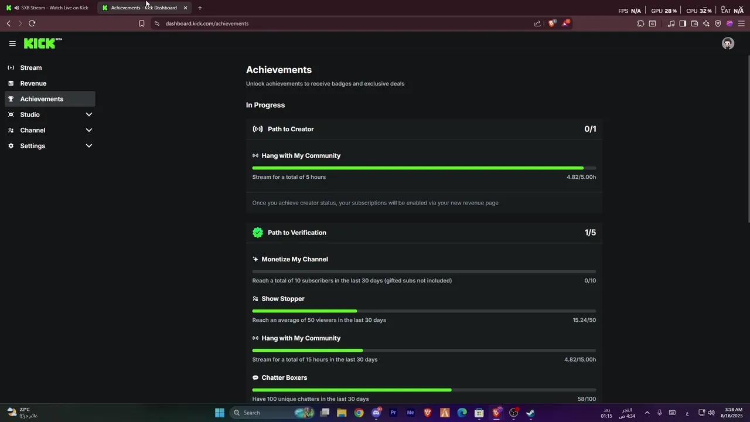
Task: Click the Chatter Boxers progress bar
Action: [x=424, y=390]
